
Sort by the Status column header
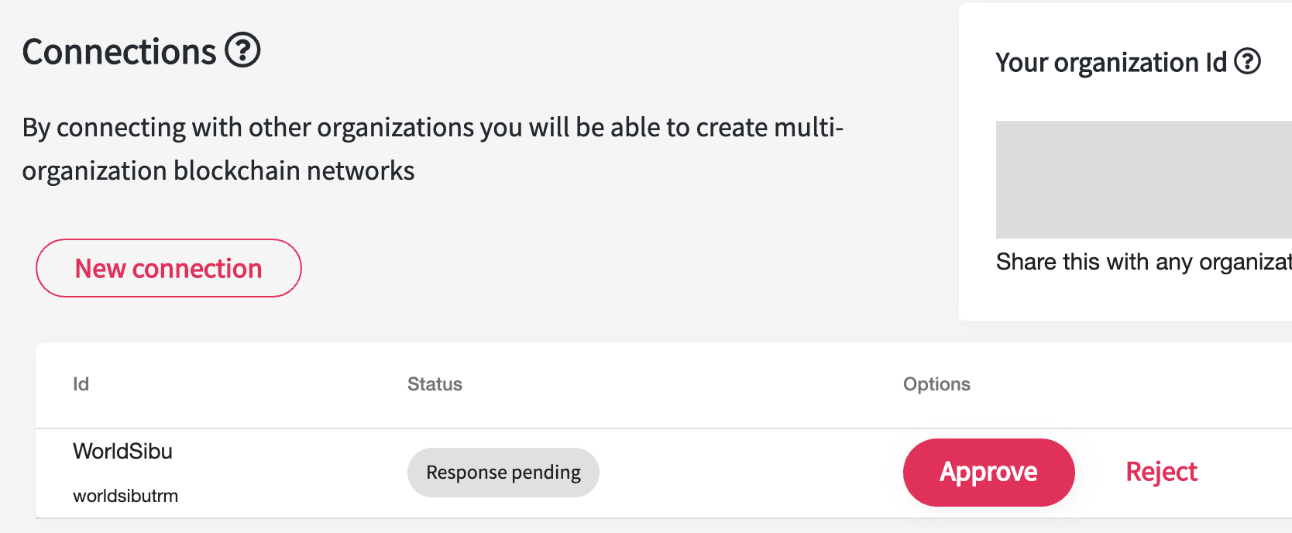click(435, 384)
